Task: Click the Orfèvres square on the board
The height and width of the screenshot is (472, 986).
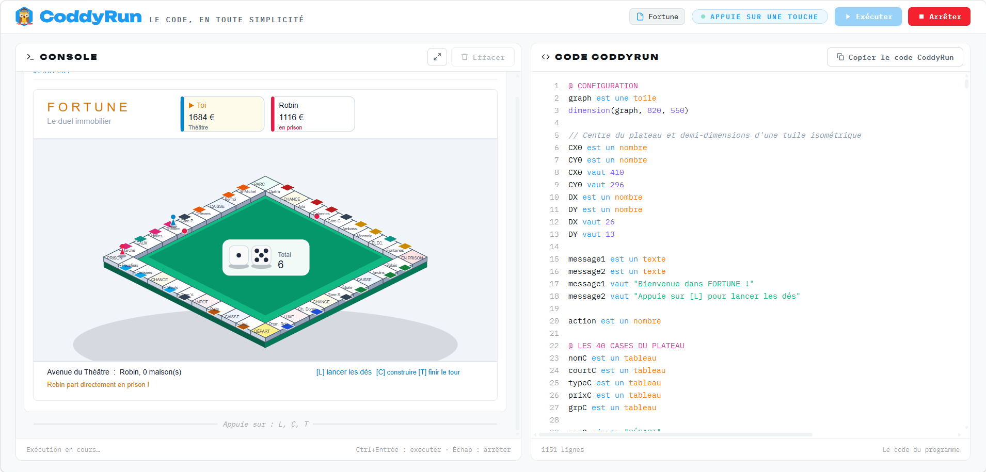Action: point(206,213)
